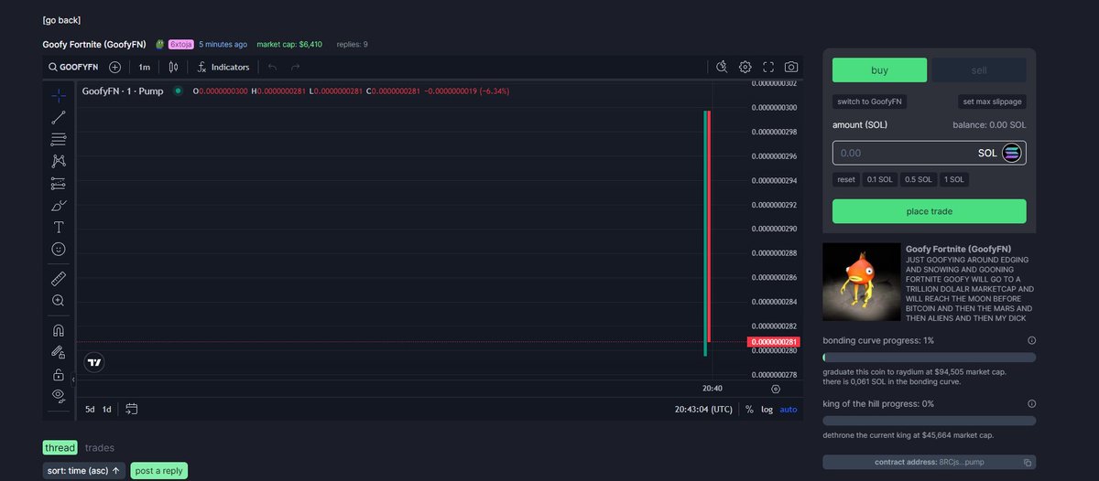
Task: Click the price-axis settings icon
Action: pos(776,389)
